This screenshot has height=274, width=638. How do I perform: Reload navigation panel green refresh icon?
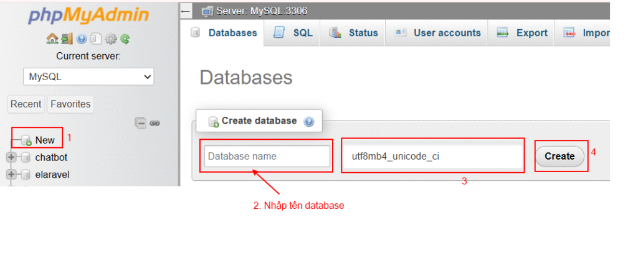(x=125, y=39)
